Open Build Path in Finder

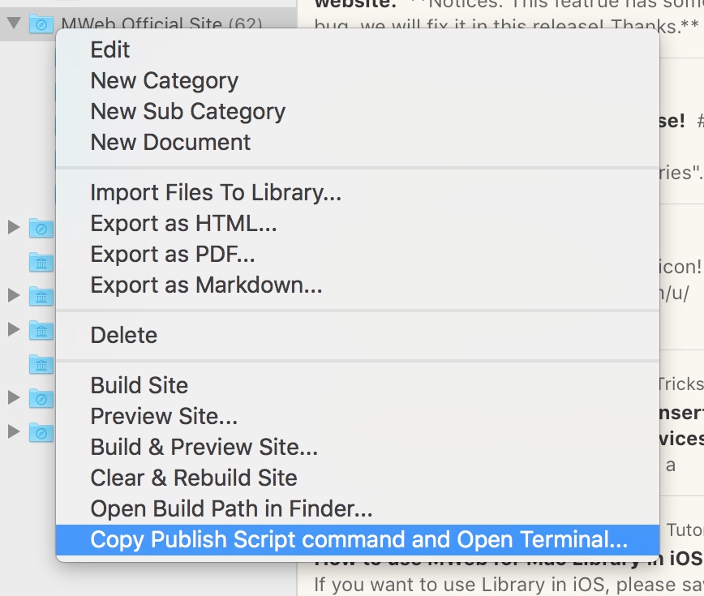click(231, 508)
